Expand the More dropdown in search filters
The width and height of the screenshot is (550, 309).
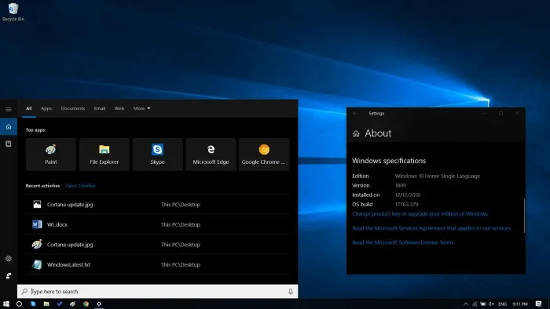click(141, 108)
